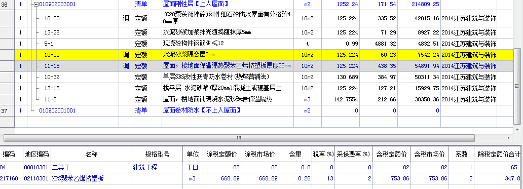The height and width of the screenshot is (189, 523).
Task: Click the 调 marker in the 10-80 row
Action: click(x=126, y=19)
